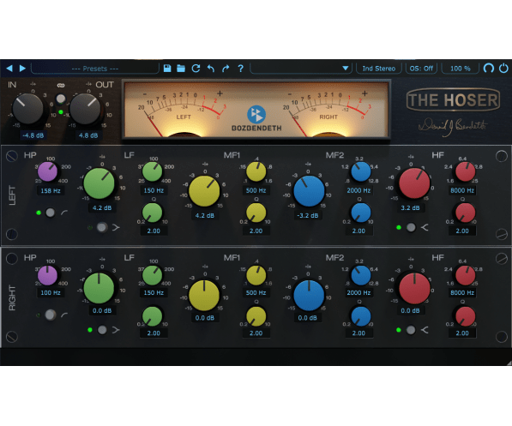The width and height of the screenshot is (512, 426).
Task: Click the Left HF 8000 Hz frequency field
Action: (x=462, y=190)
